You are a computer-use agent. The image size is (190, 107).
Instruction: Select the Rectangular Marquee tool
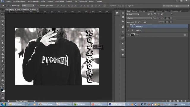coord(3,18)
